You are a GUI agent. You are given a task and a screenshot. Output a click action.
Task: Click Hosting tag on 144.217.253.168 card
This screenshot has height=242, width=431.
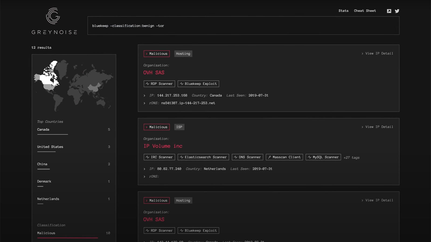(x=183, y=54)
